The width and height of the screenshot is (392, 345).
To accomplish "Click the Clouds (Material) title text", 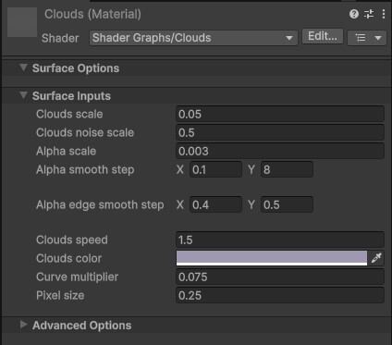I will (x=92, y=14).
